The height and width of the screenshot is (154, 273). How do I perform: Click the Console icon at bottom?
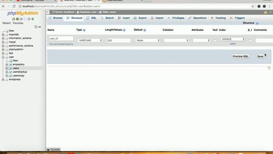click(x=48, y=150)
